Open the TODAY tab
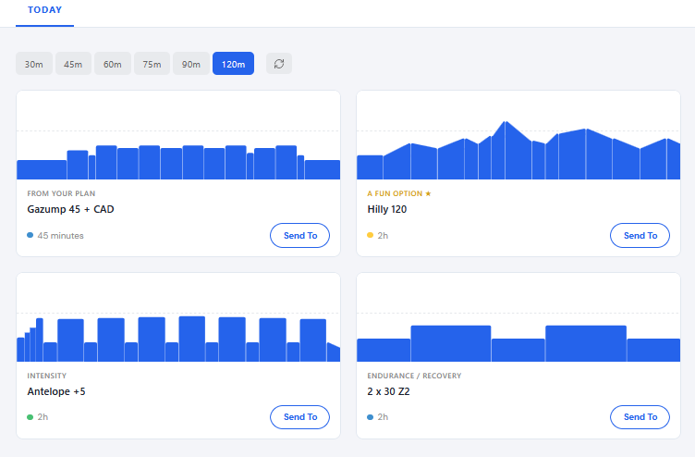 click(x=44, y=10)
